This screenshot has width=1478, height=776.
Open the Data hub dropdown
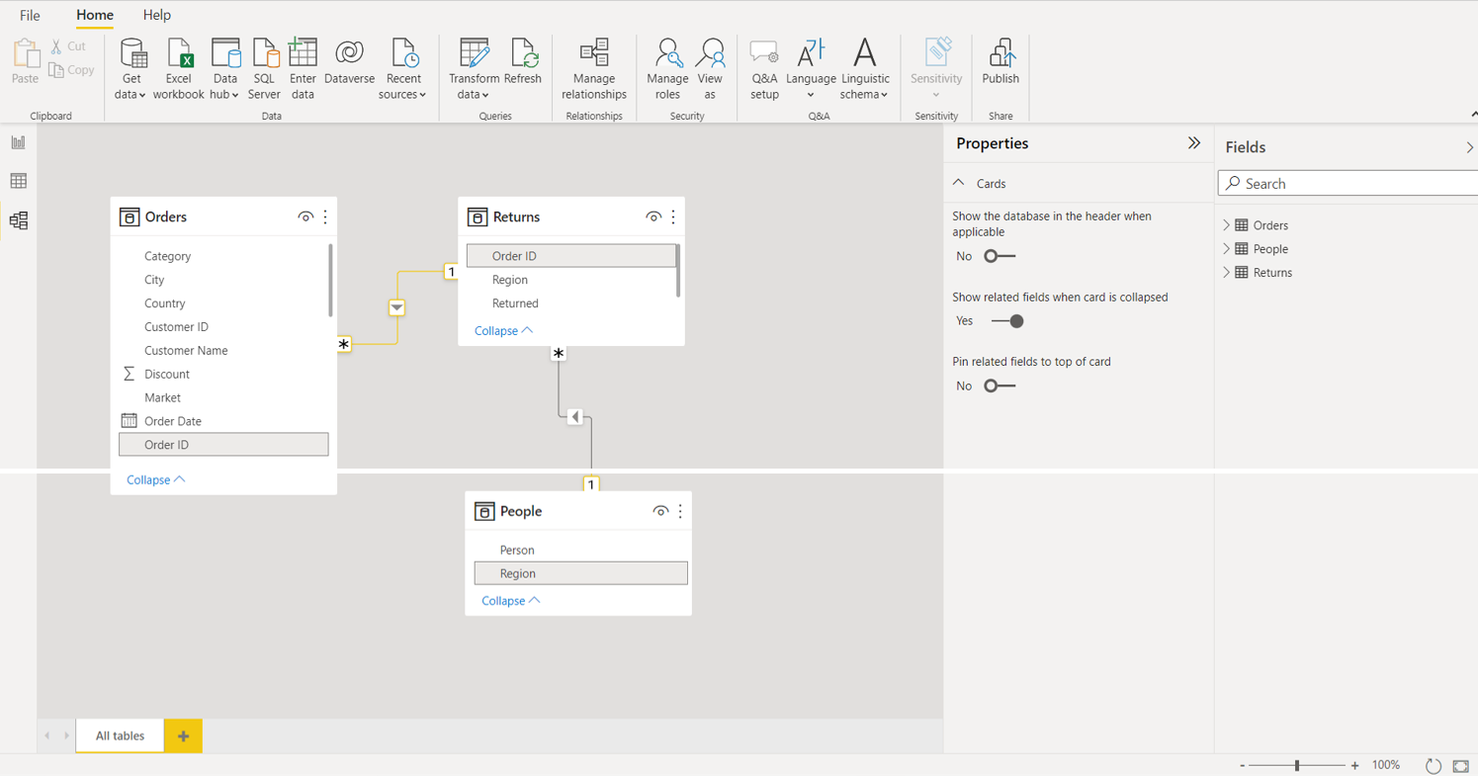pyautogui.click(x=225, y=69)
